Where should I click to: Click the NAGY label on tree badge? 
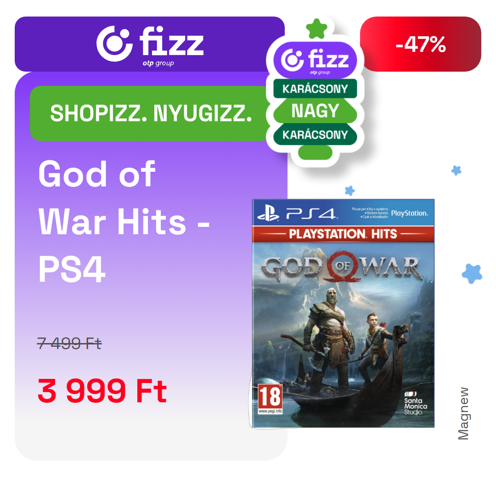click(315, 111)
